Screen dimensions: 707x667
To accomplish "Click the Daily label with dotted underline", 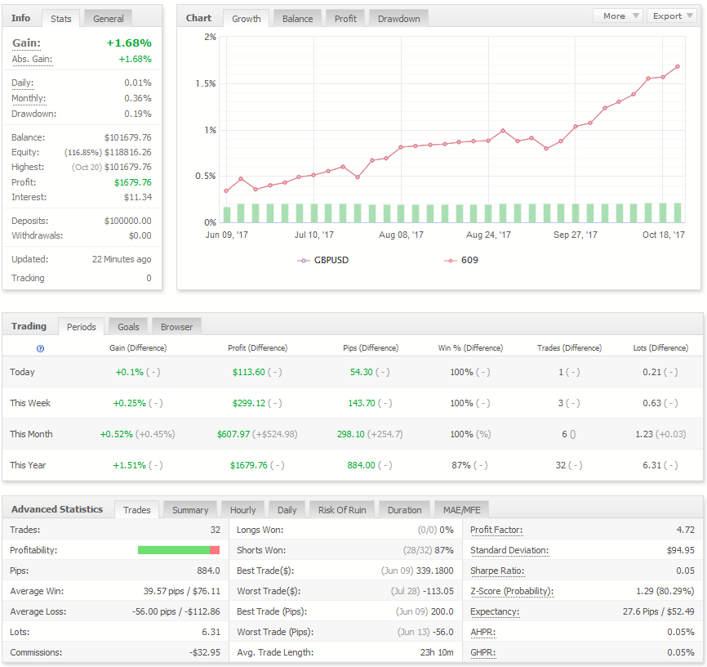I will (x=23, y=83).
